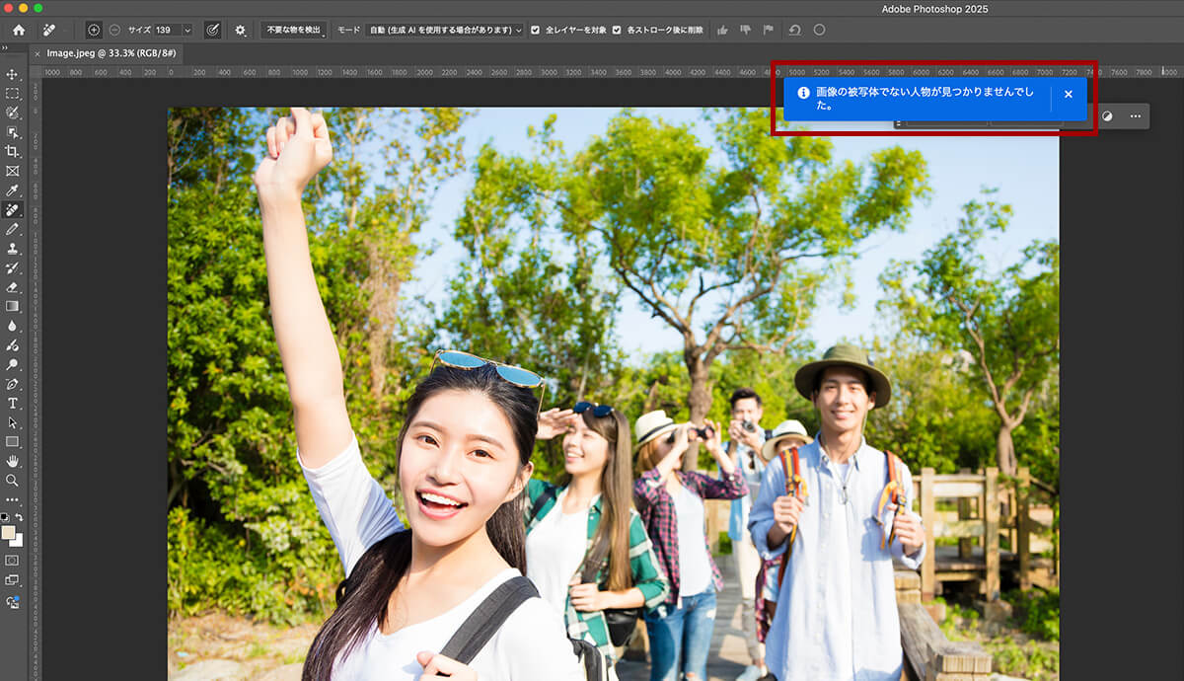Click the thumbs up feedback icon
The width and height of the screenshot is (1184, 681).
coord(723,30)
